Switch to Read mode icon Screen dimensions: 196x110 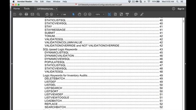click(x=127, y=14)
